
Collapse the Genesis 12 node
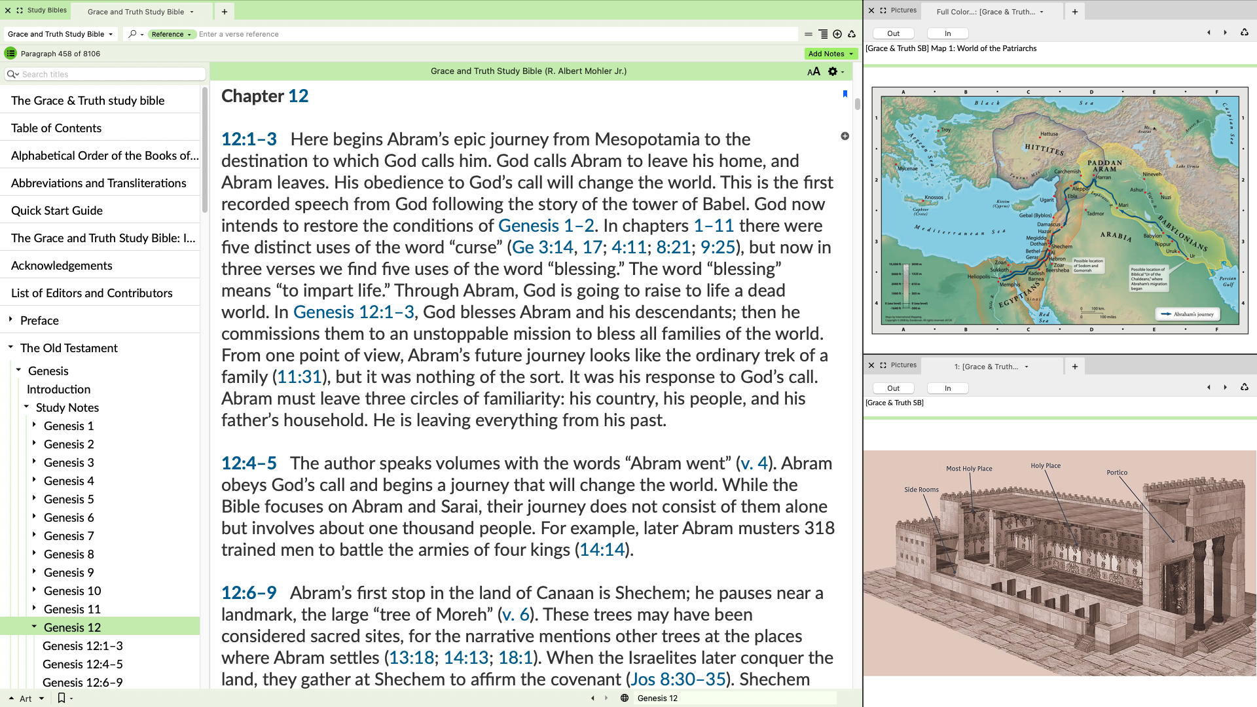34,626
